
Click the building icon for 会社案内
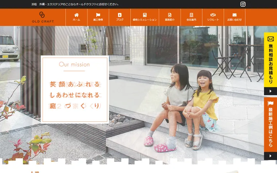(x=191, y=15)
